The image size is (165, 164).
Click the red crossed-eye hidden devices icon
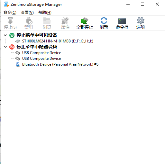pyautogui.click(x=12, y=47)
